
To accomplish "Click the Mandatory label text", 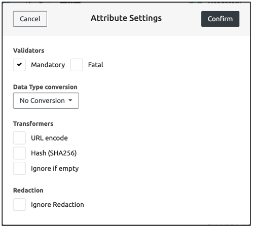I will 48,65.
